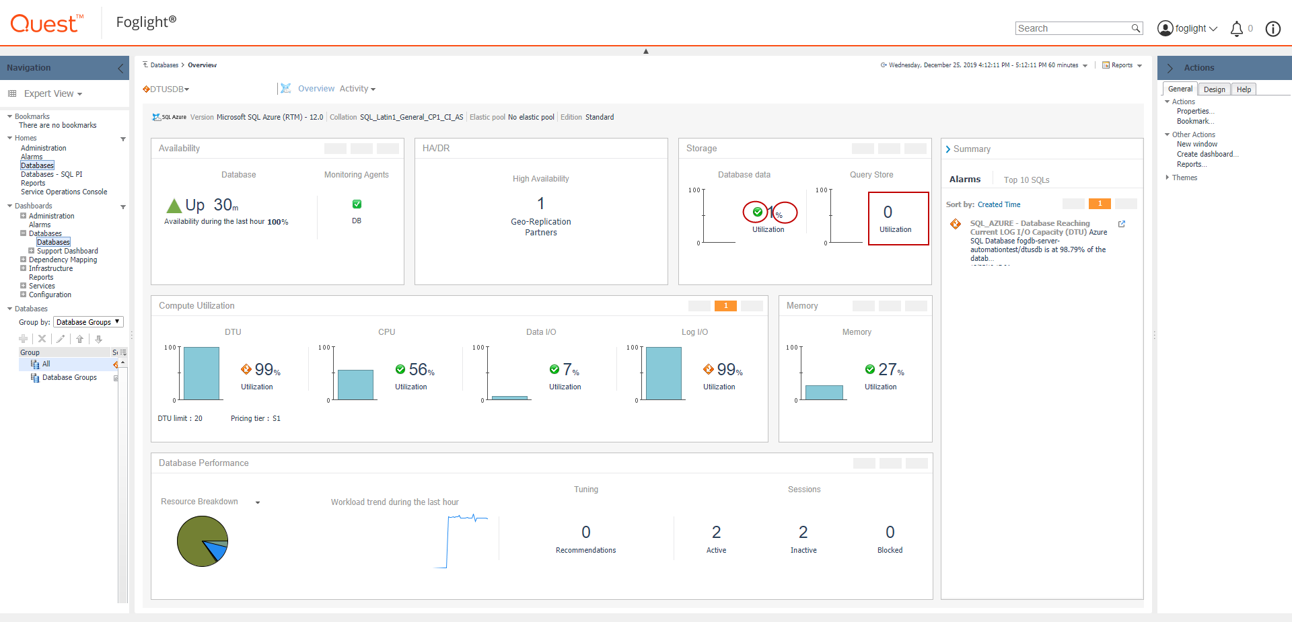
Task: Click the edit group pencil icon
Action: pos(61,339)
